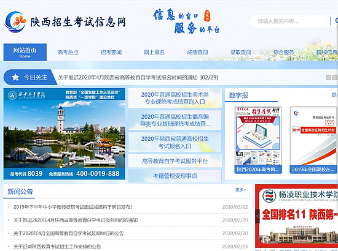338x251 pixels.
Task: Open 2020/02/29 notice 推迟自学考试报名时间
Action: (76, 220)
